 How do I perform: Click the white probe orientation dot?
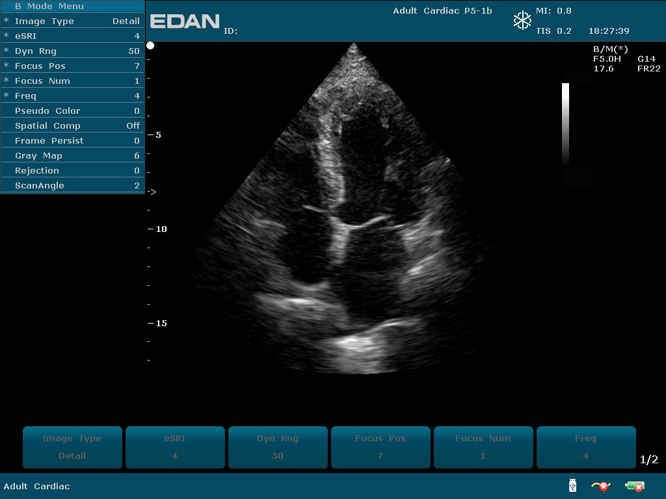point(150,45)
